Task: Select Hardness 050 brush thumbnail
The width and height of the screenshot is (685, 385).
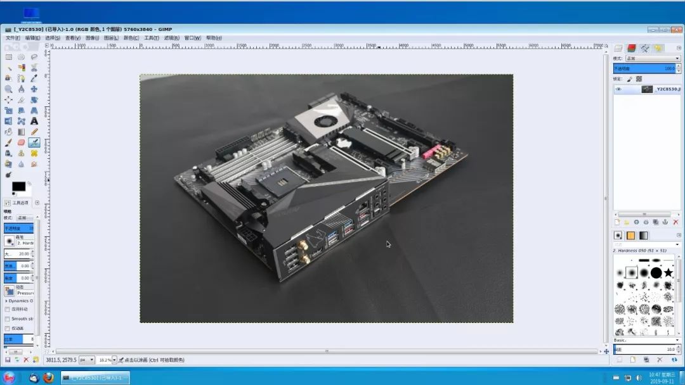Action: point(631,272)
